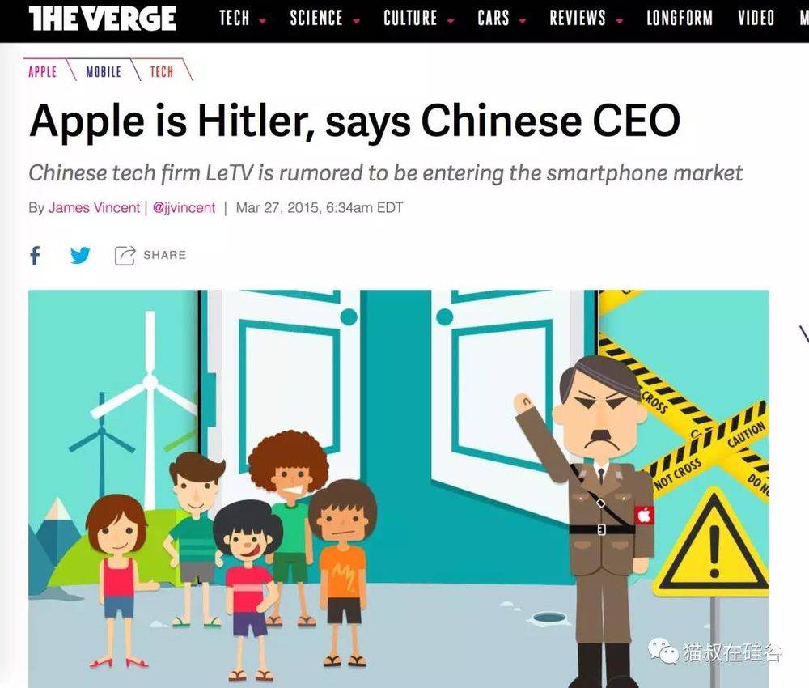Click The Verge logo
This screenshot has height=688, width=809.
click(x=103, y=18)
